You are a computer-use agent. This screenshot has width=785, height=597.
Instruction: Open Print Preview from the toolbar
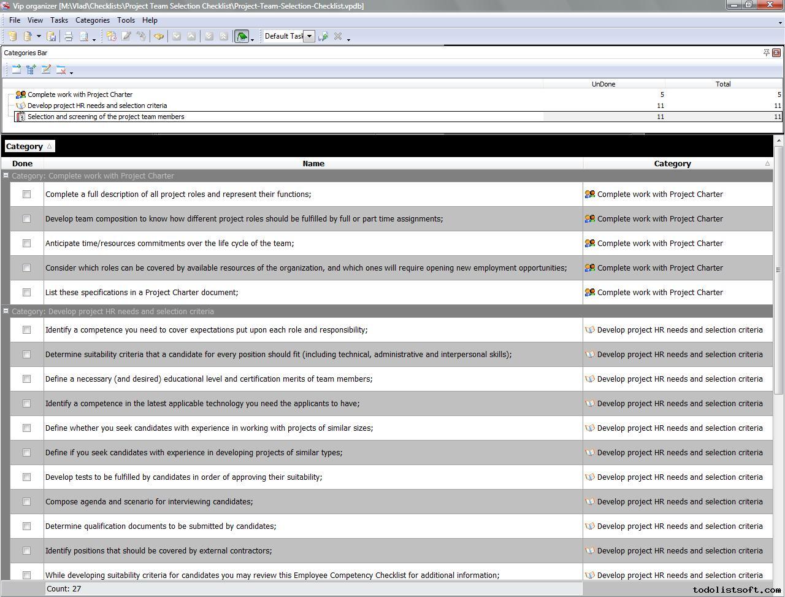[x=84, y=37]
